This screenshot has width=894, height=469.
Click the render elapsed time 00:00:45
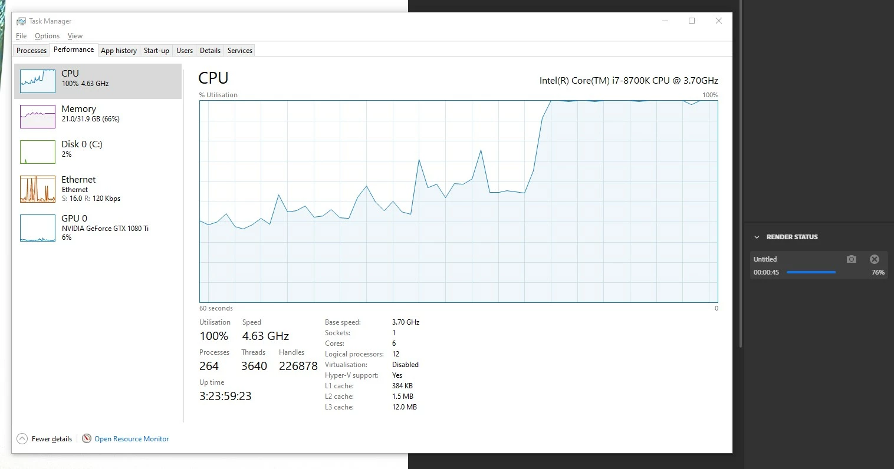coord(766,272)
